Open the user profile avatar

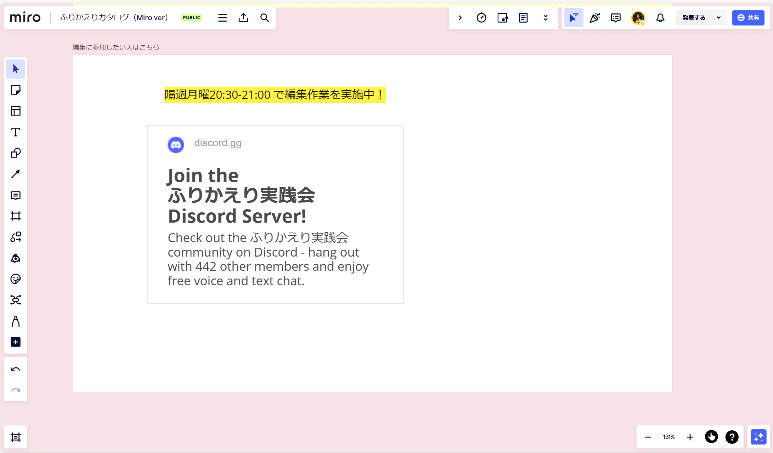[638, 18]
